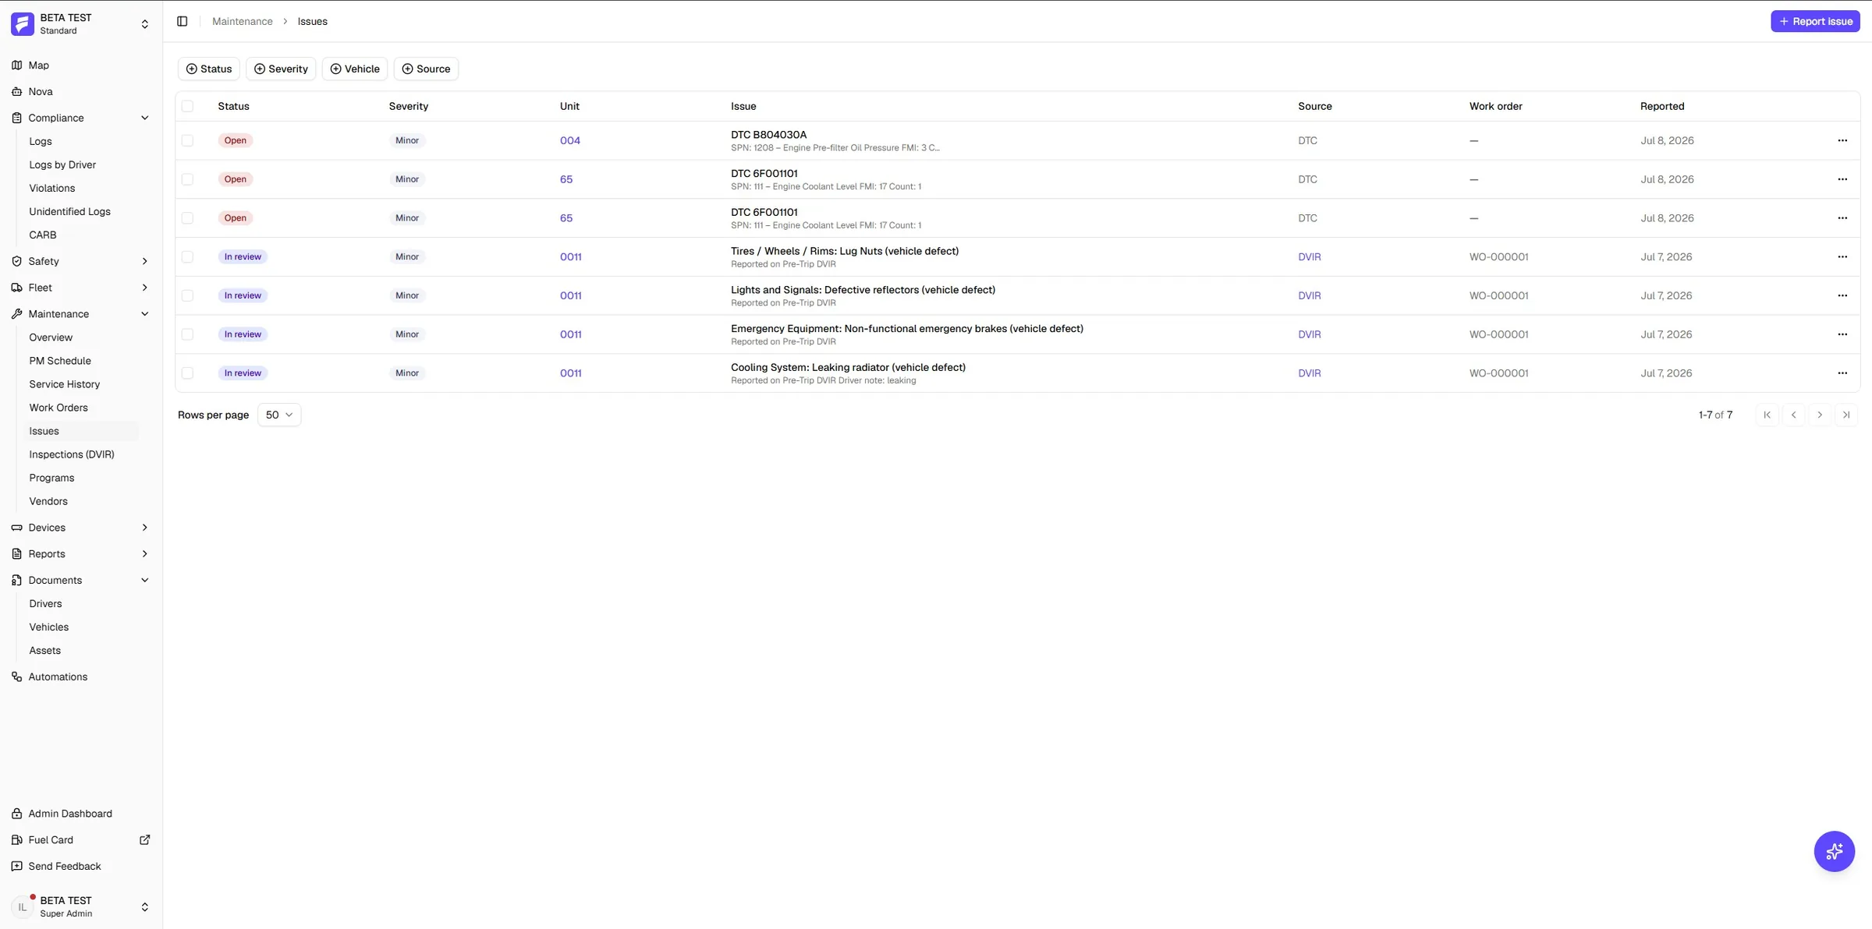Click the Automations icon
Image resolution: width=1872 pixels, height=929 pixels.
(16, 677)
